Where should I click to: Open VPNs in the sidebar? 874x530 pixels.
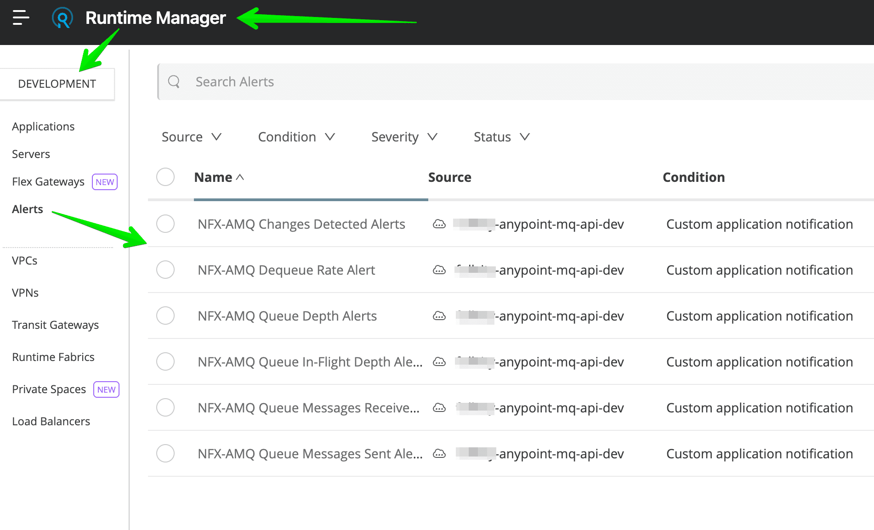pos(25,293)
